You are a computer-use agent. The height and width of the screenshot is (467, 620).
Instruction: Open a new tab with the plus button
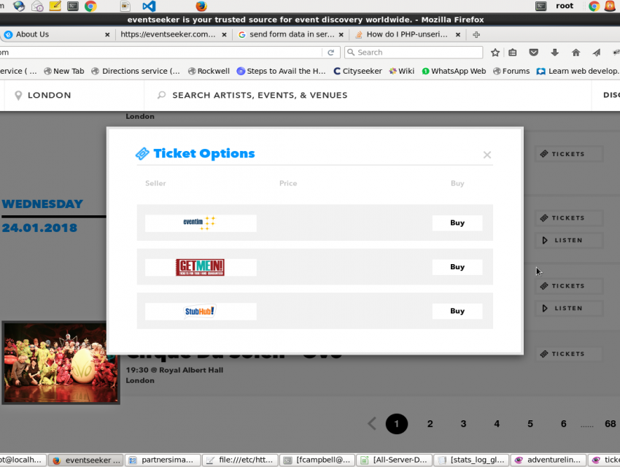(x=476, y=35)
